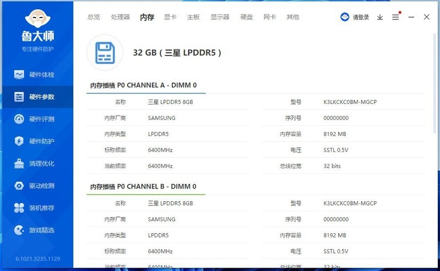Open 硬件评测 benchmark section
The width and height of the screenshot is (440, 271).
pyautogui.click(x=36, y=119)
